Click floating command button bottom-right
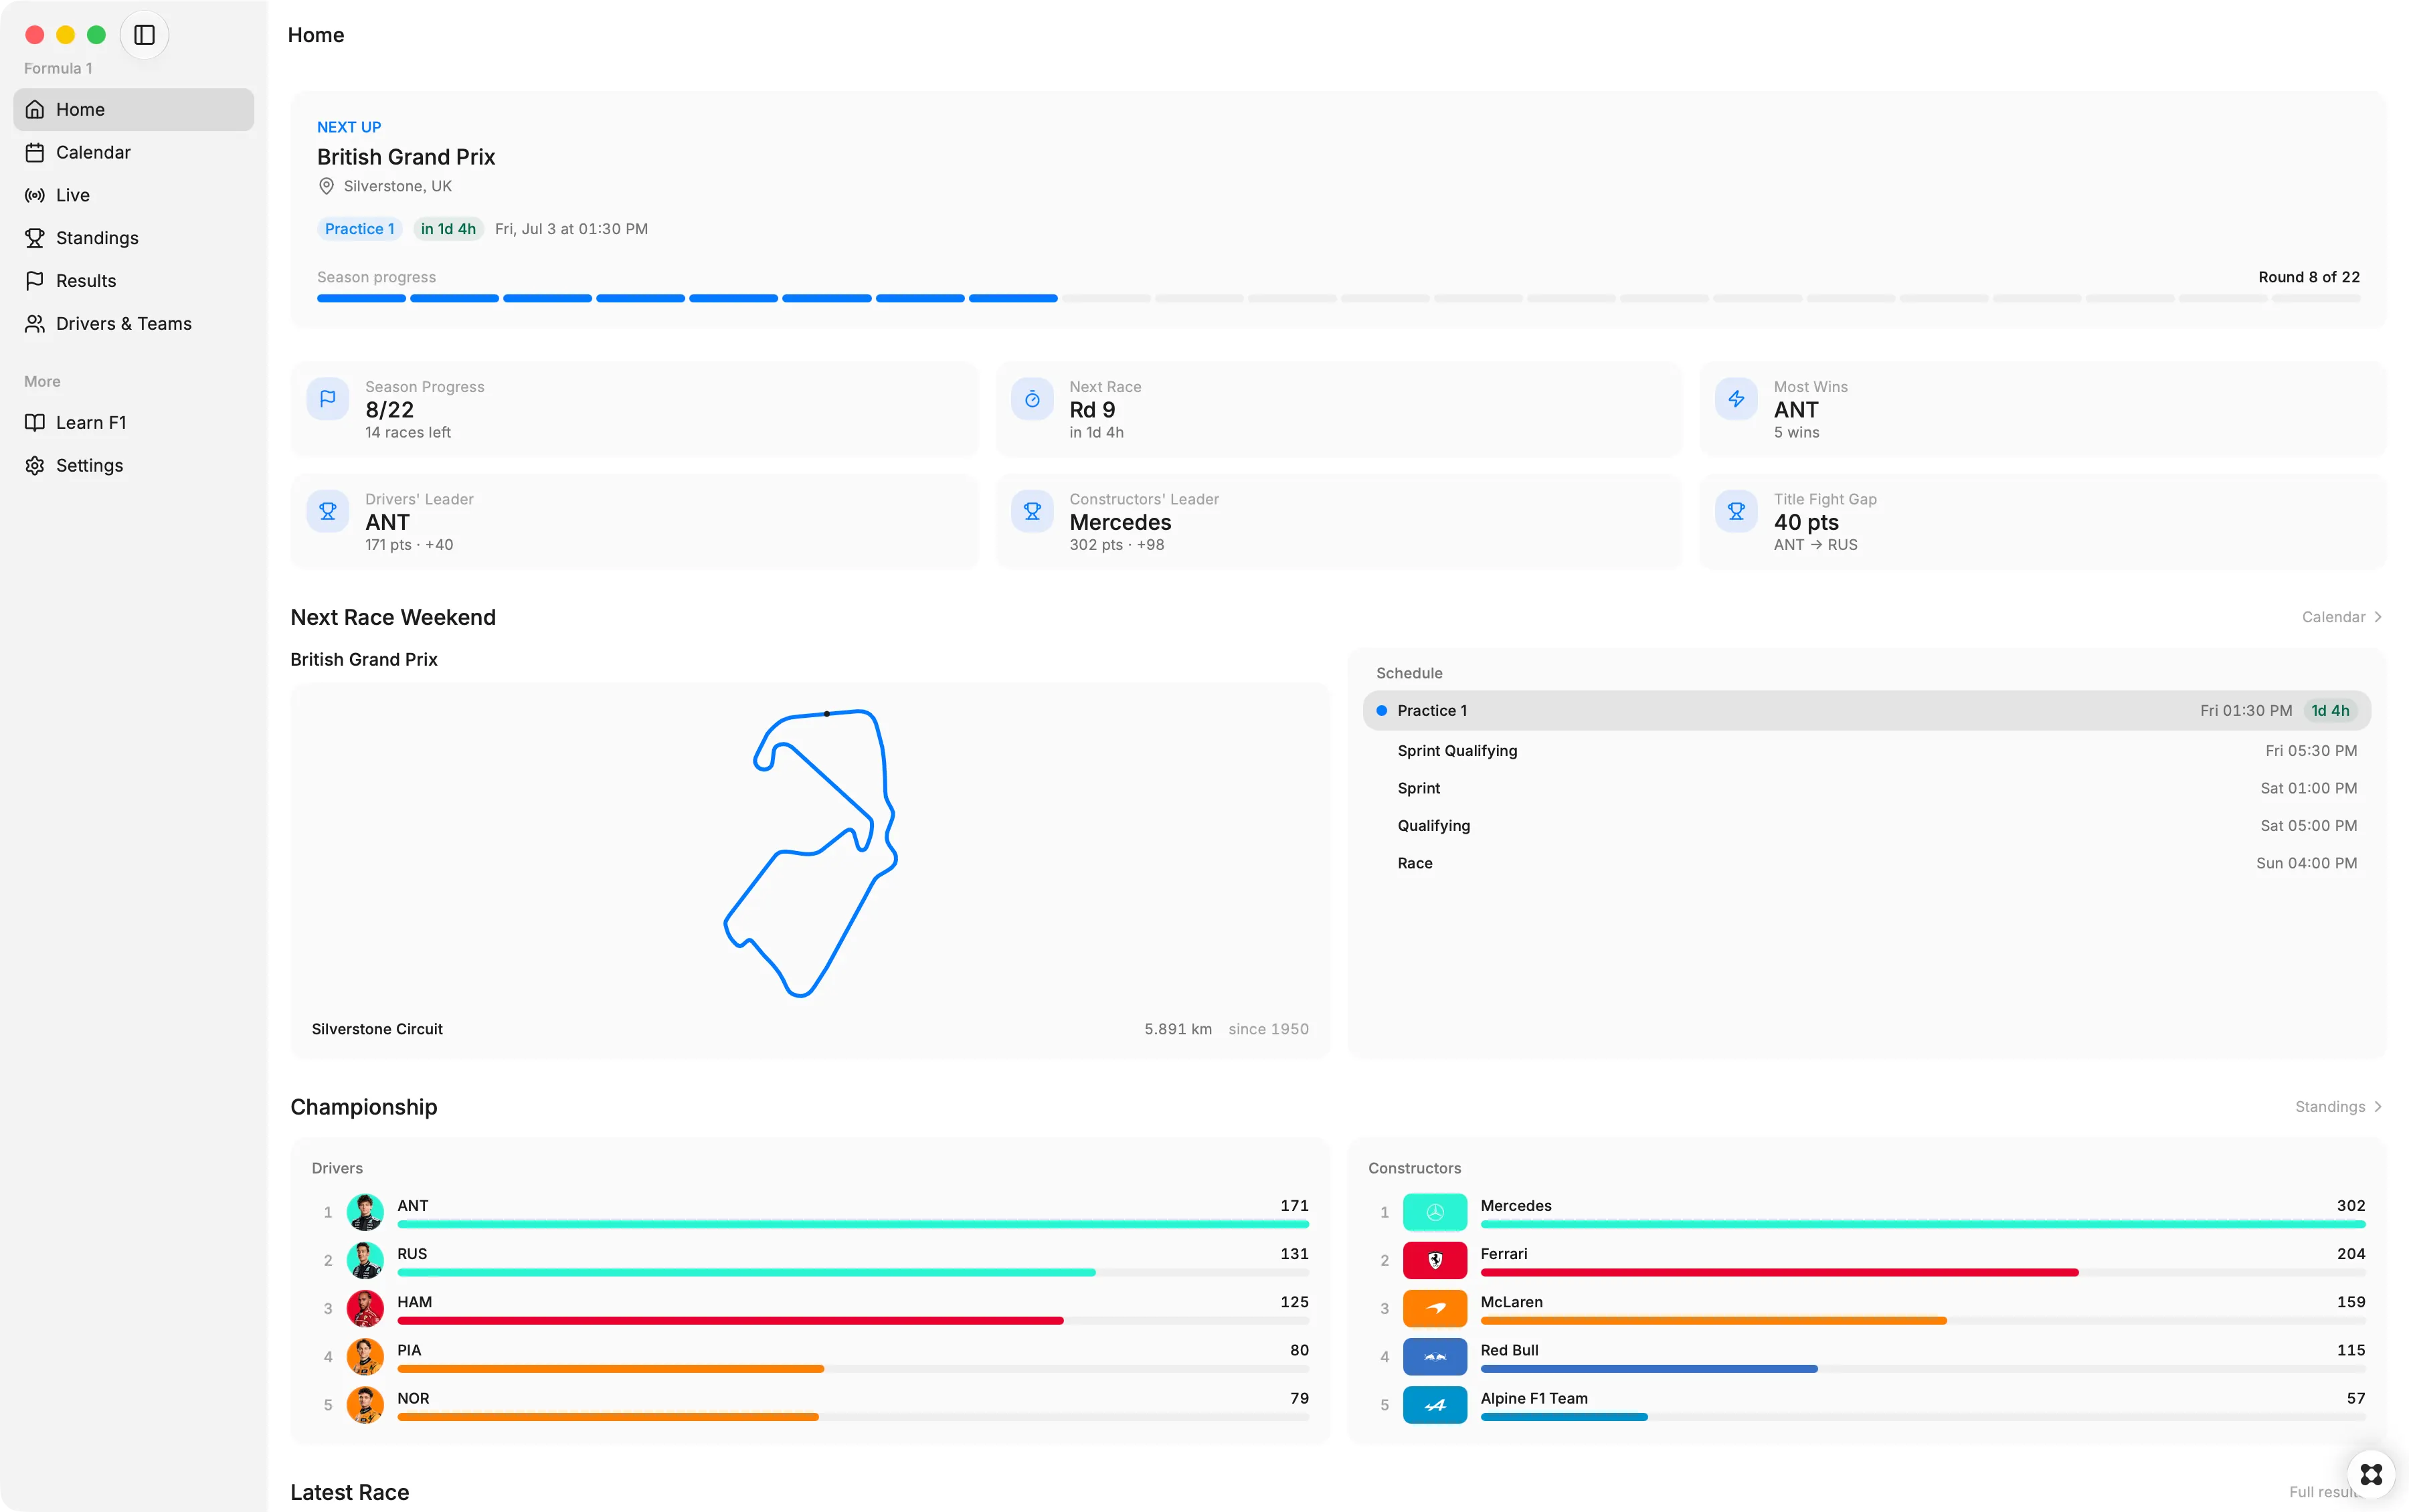The width and height of the screenshot is (2409, 1512). (2371, 1474)
